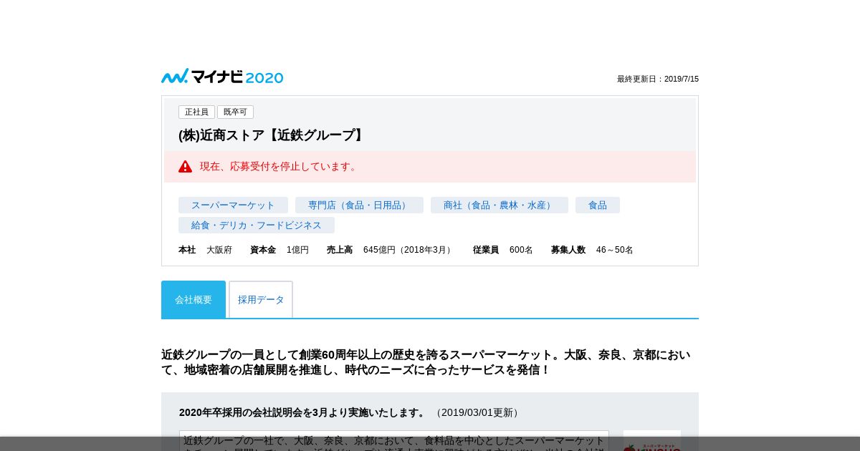Viewport: 860px width, 451px height.
Task: Click the （2019/03/01更新） date text
Action: [477, 412]
